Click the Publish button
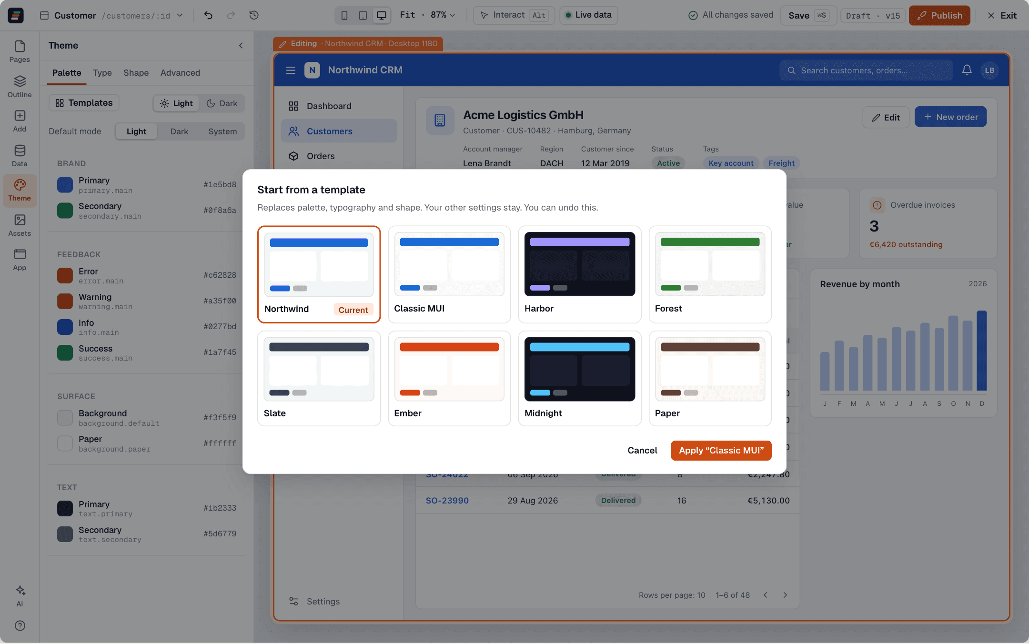Image resolution: width=1029 pixels, height=644 pixels. point(939,15)
